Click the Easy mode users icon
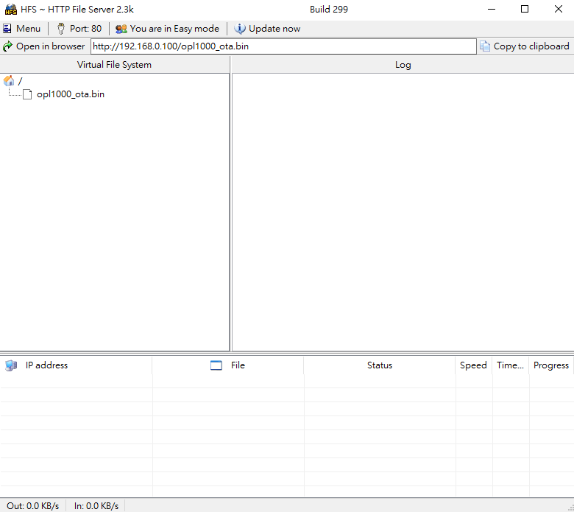Image resolution: width=574 pixels, height=512 pixels. [121, 29]
